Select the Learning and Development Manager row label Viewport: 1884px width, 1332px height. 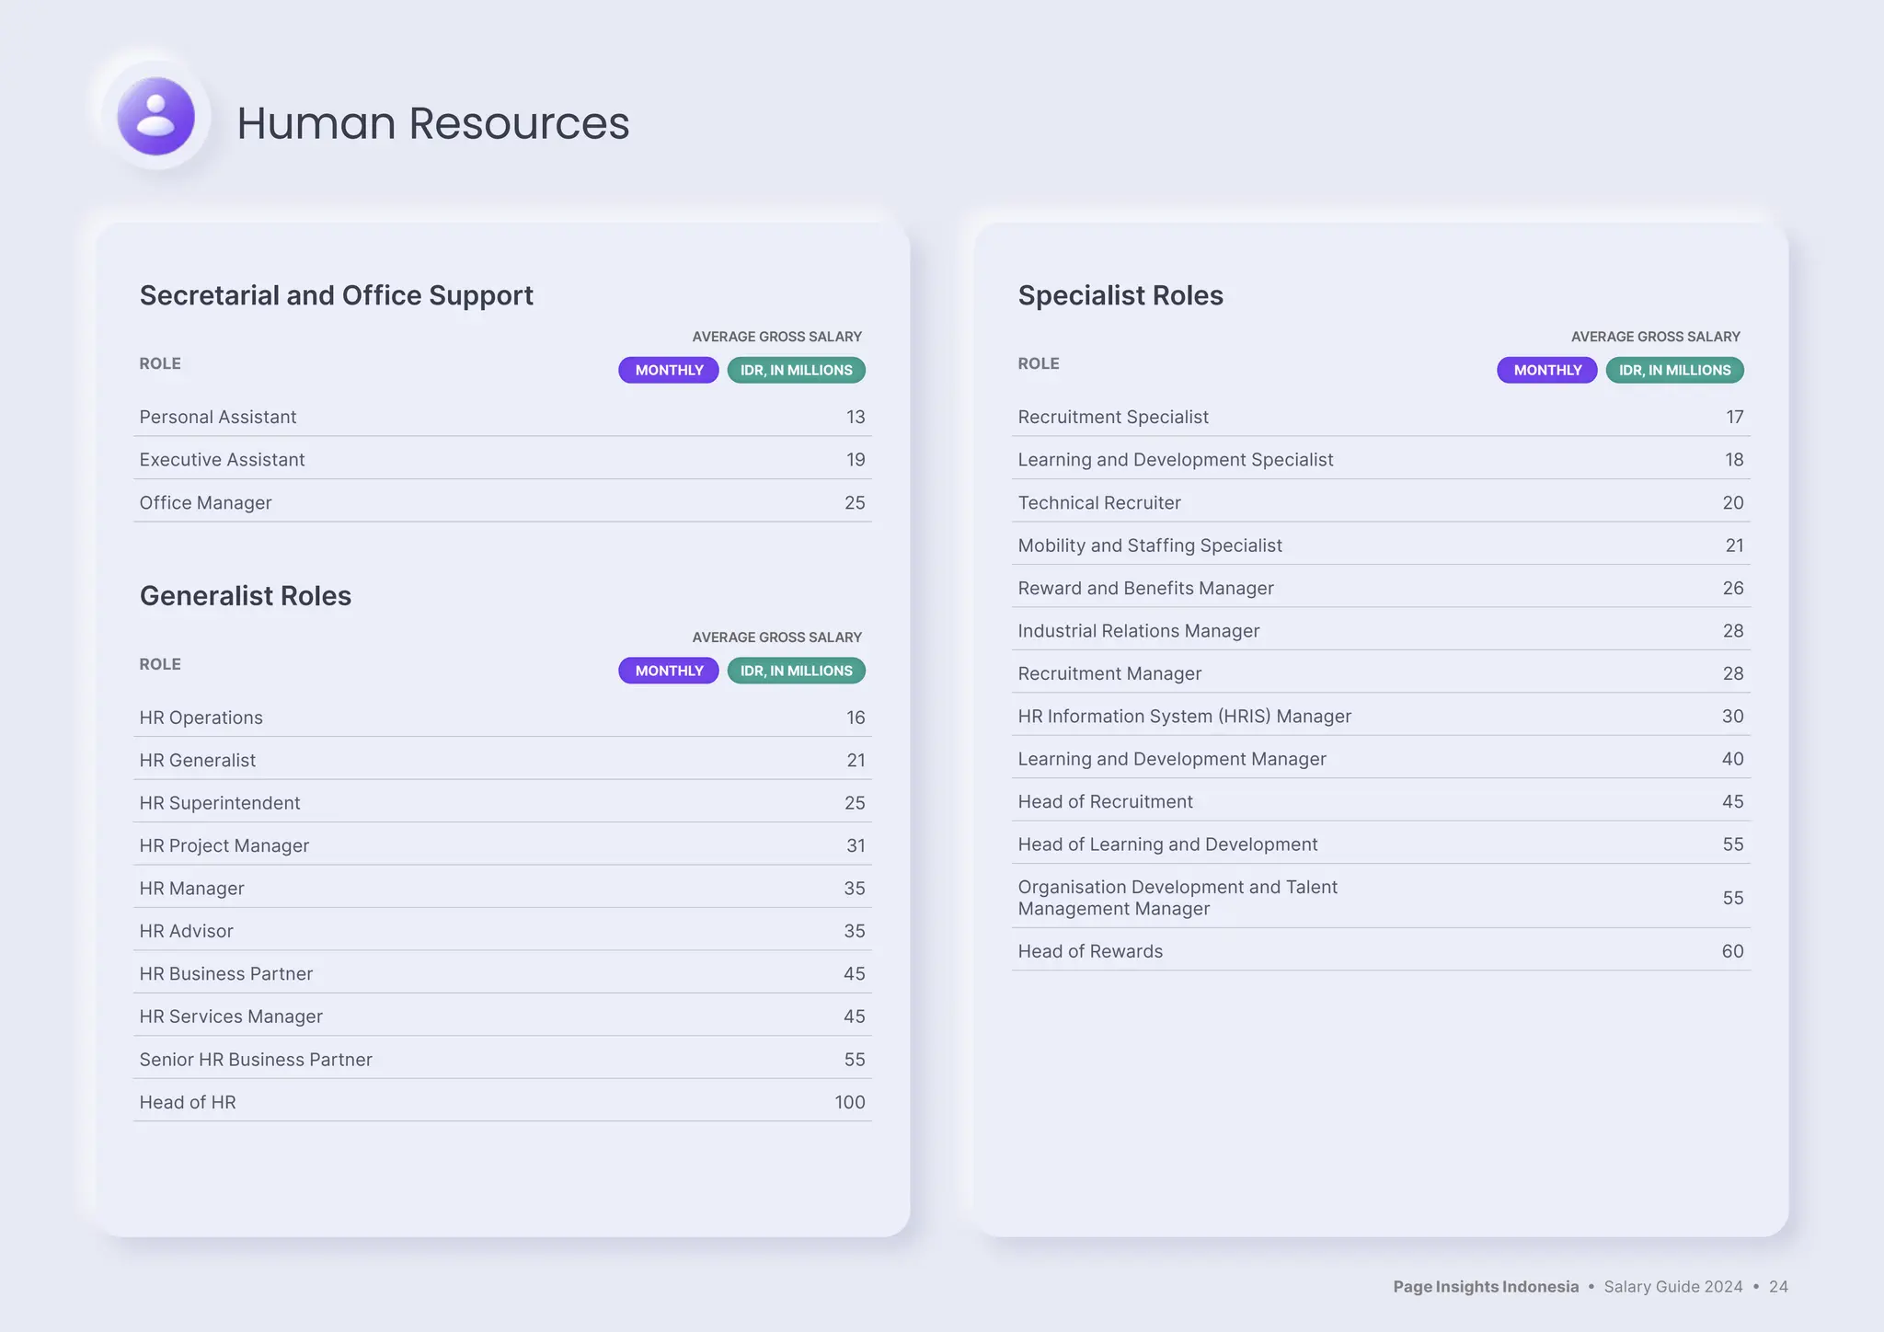tap(1172, 759)
